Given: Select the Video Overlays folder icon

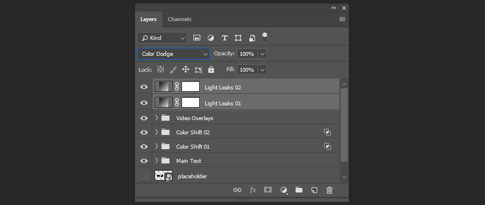Looking at the screenshot, I should pos(165,118).
